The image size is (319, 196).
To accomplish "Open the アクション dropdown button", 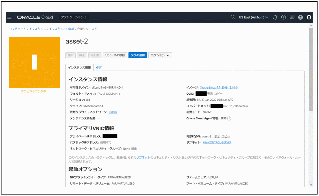I will coord(160,55).
